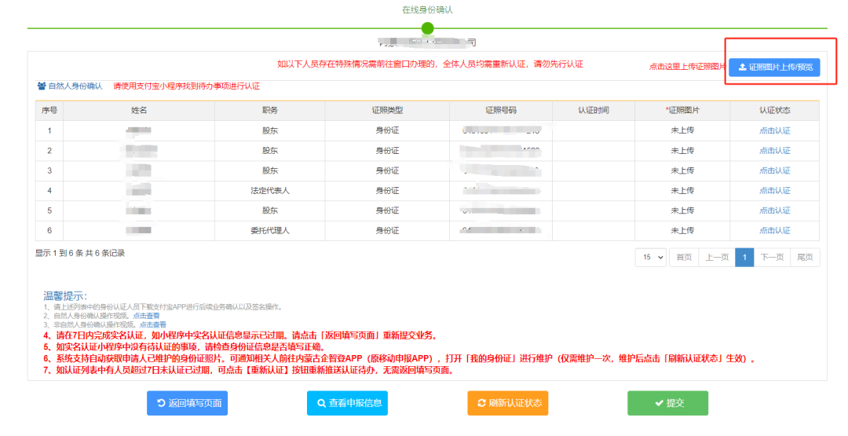Click 点击认证 link in row 3
This screenshot has height=436, width=848.
774,170
